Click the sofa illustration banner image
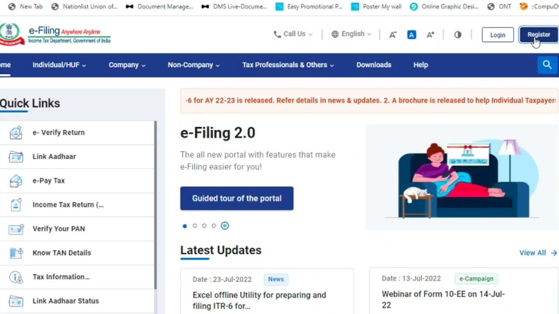Image resolution: width=559 pixels, height=314 pixels. 463,177
